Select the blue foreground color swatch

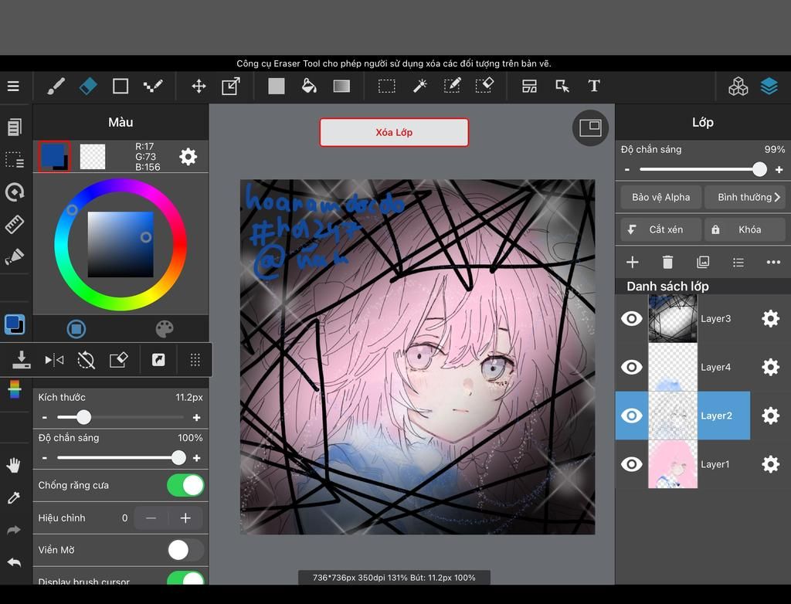point(55,157)
